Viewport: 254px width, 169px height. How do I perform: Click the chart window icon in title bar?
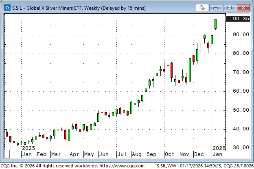click(7, 7)
